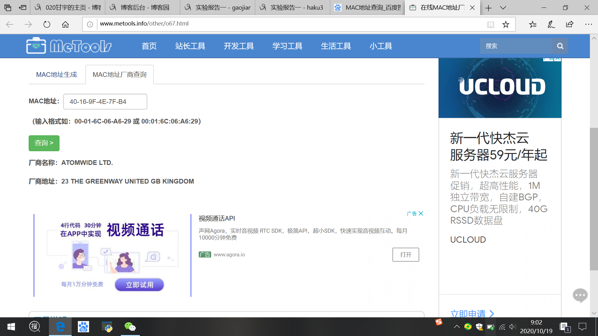Open the floating chat bubble icon
The height and width of the screenshot is (336, 598).
pos(580,295)
